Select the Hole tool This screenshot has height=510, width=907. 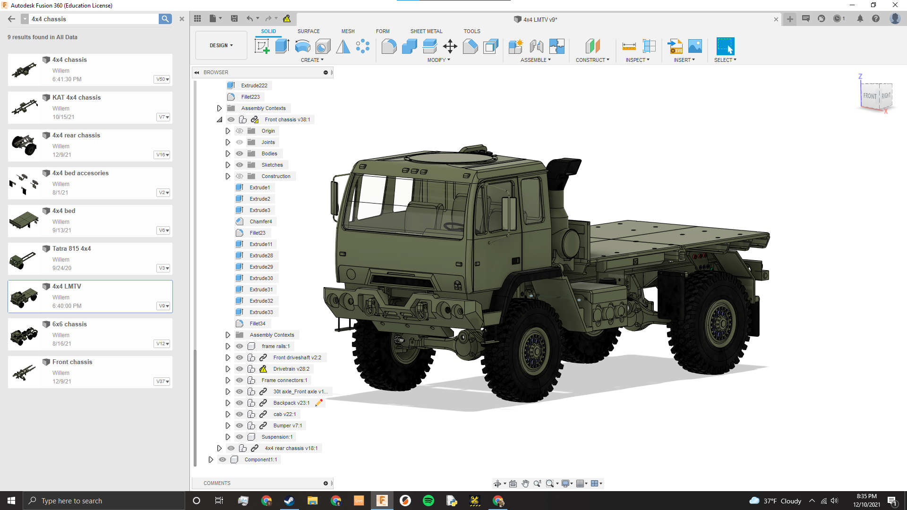323,46
